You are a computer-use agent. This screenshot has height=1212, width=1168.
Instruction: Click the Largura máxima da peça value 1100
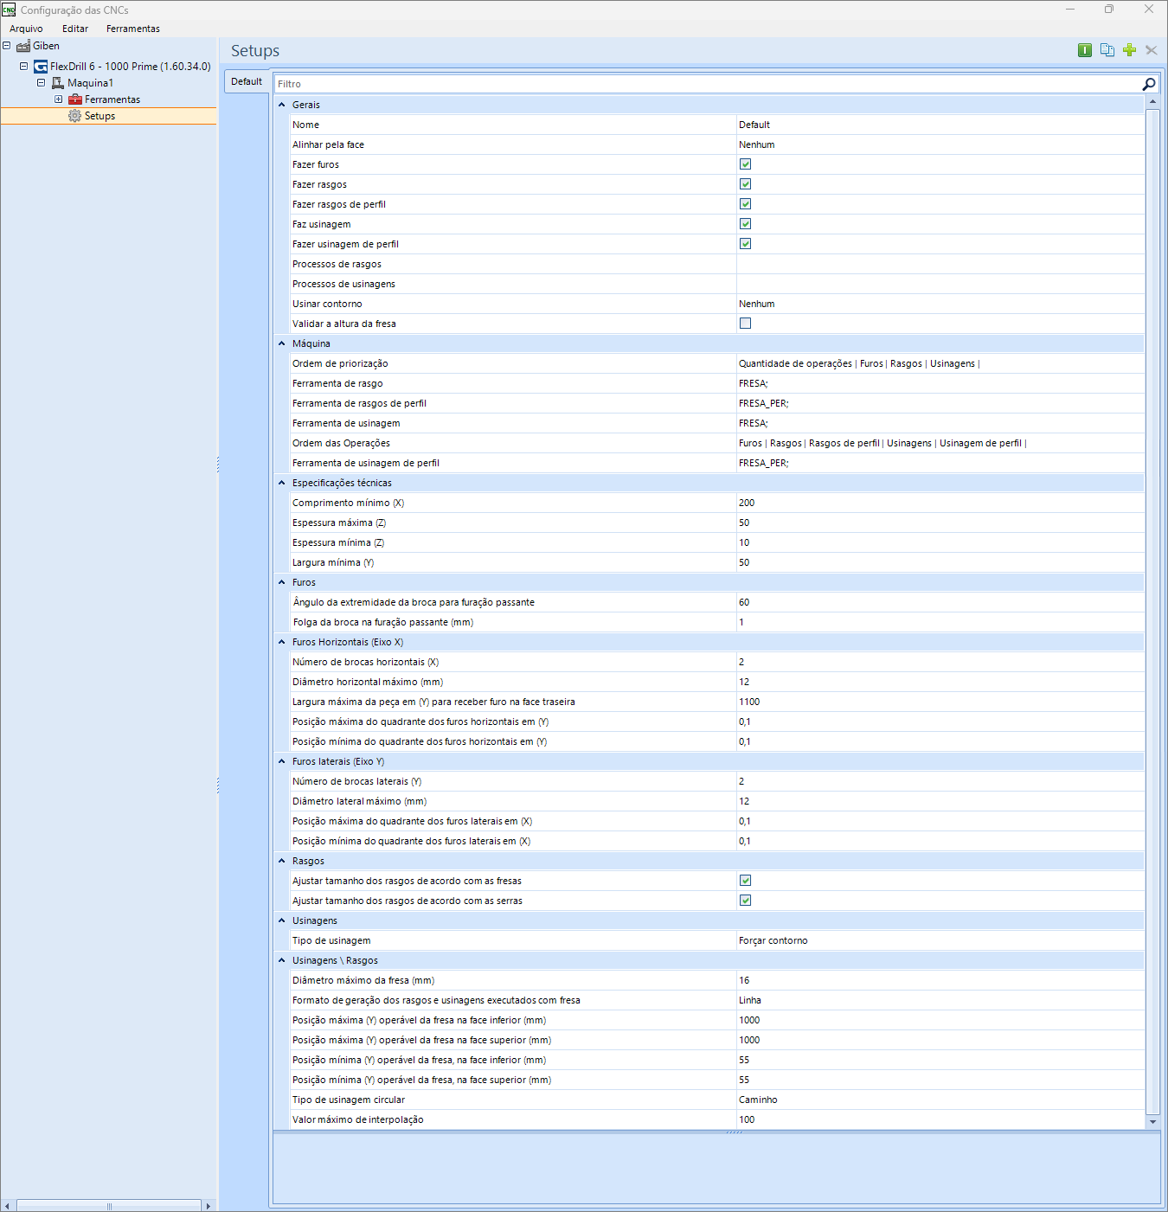[940, 702]
